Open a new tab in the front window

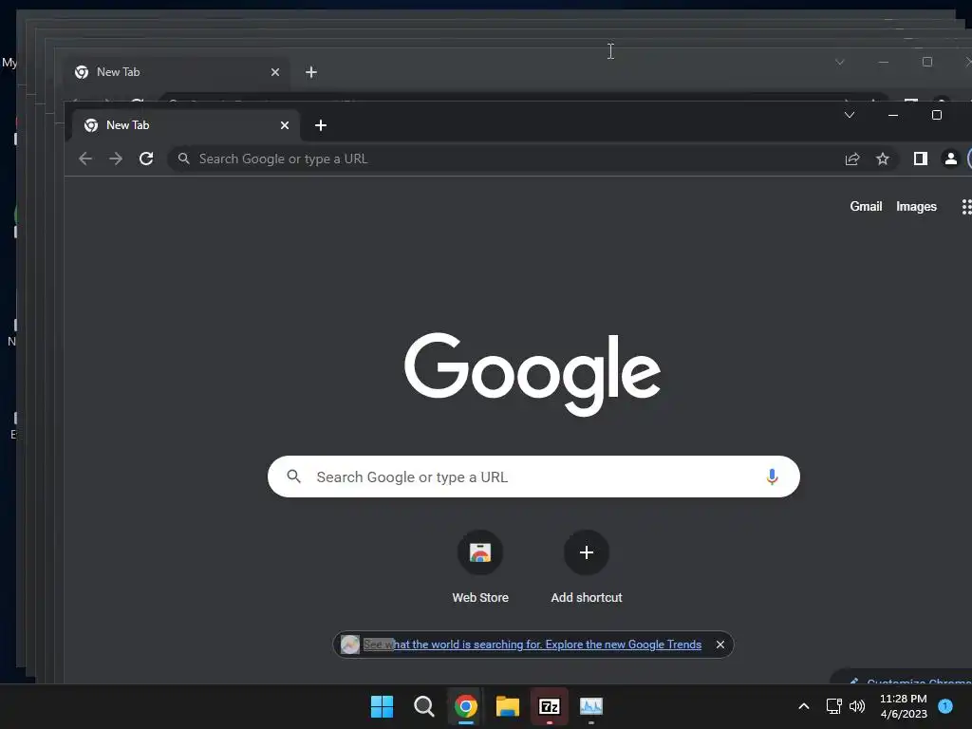coord(321,125)
